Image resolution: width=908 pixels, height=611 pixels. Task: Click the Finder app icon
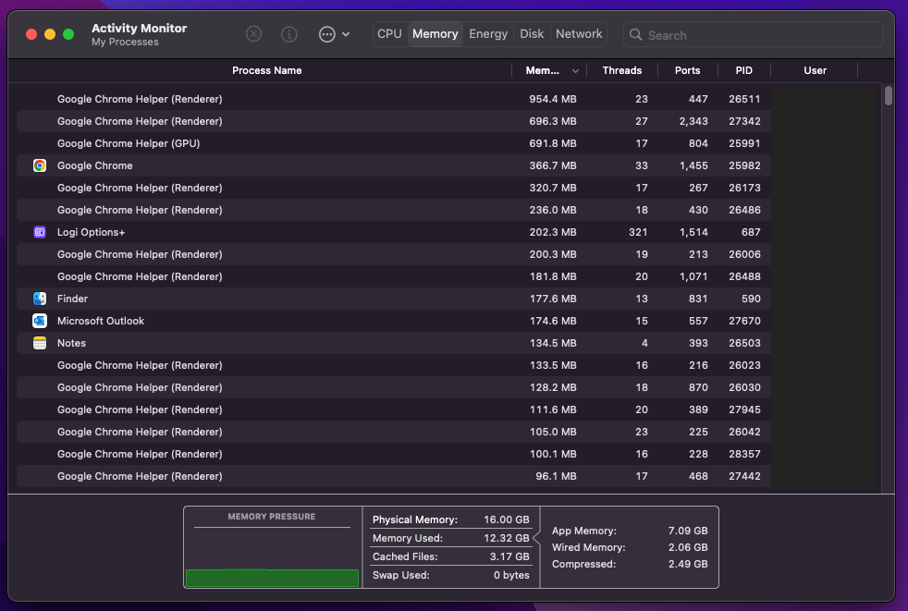click(x=40, y=299)
